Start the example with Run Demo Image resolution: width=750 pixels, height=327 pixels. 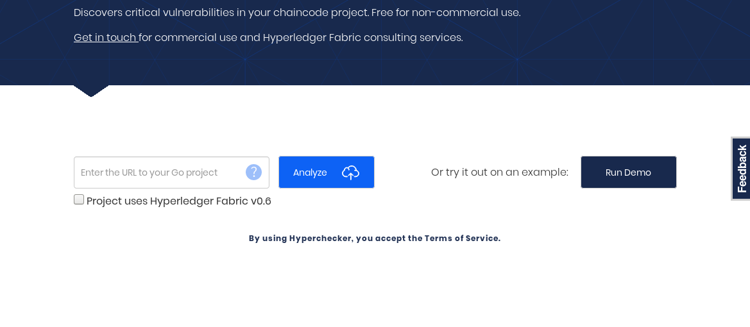pos(628,172)
